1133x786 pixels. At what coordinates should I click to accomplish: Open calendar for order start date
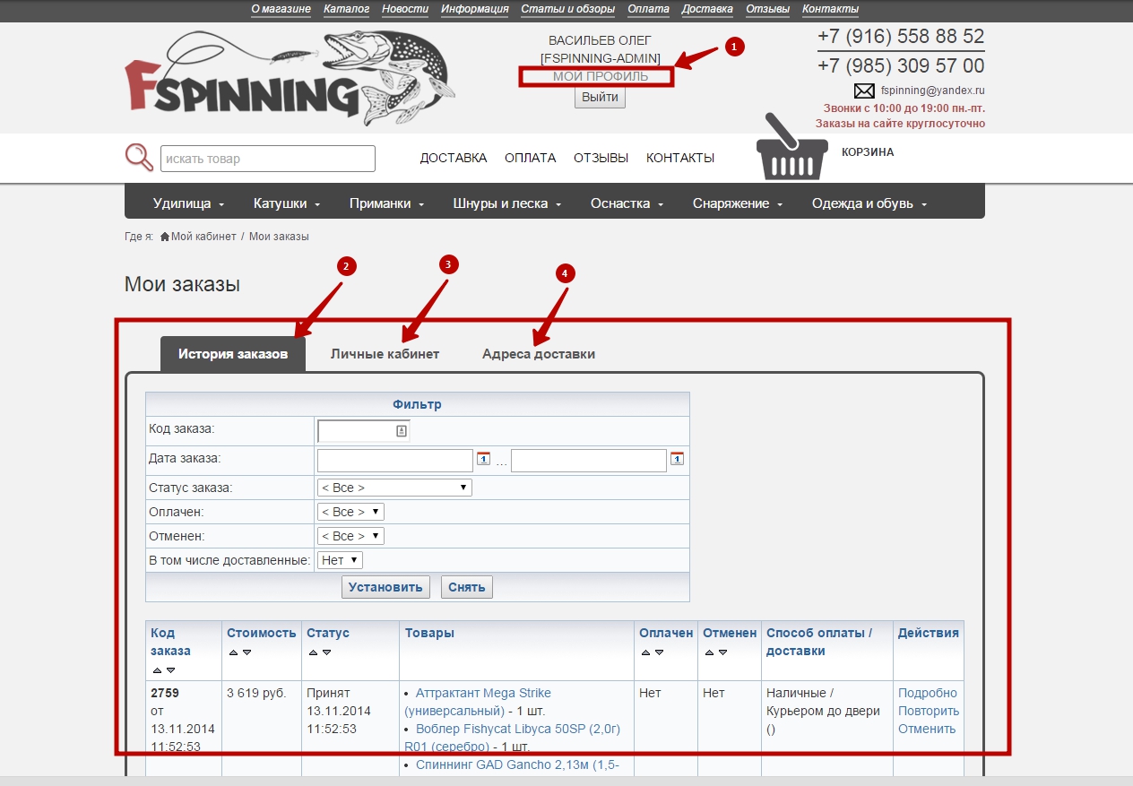(x=483, y=459)
